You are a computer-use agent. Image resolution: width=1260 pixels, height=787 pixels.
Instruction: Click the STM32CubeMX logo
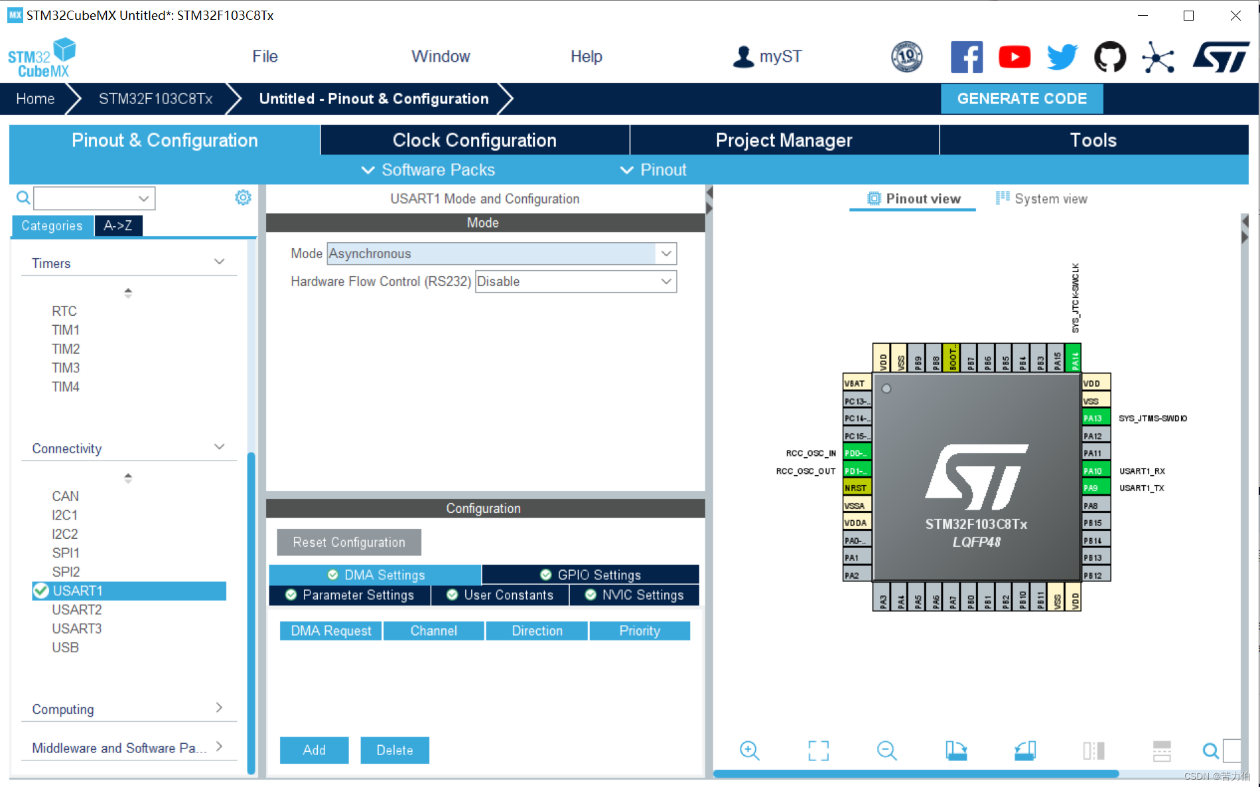pos(42,58)
